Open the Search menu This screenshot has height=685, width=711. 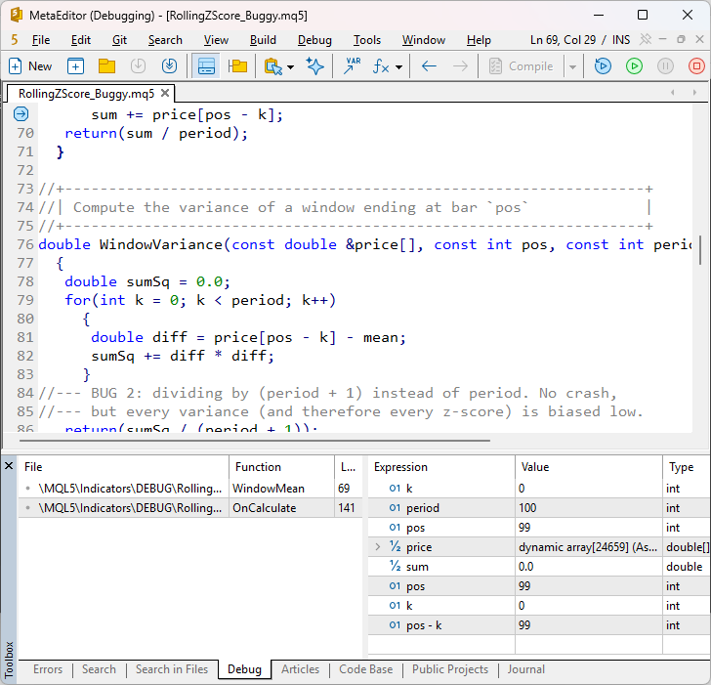(165, 40)
